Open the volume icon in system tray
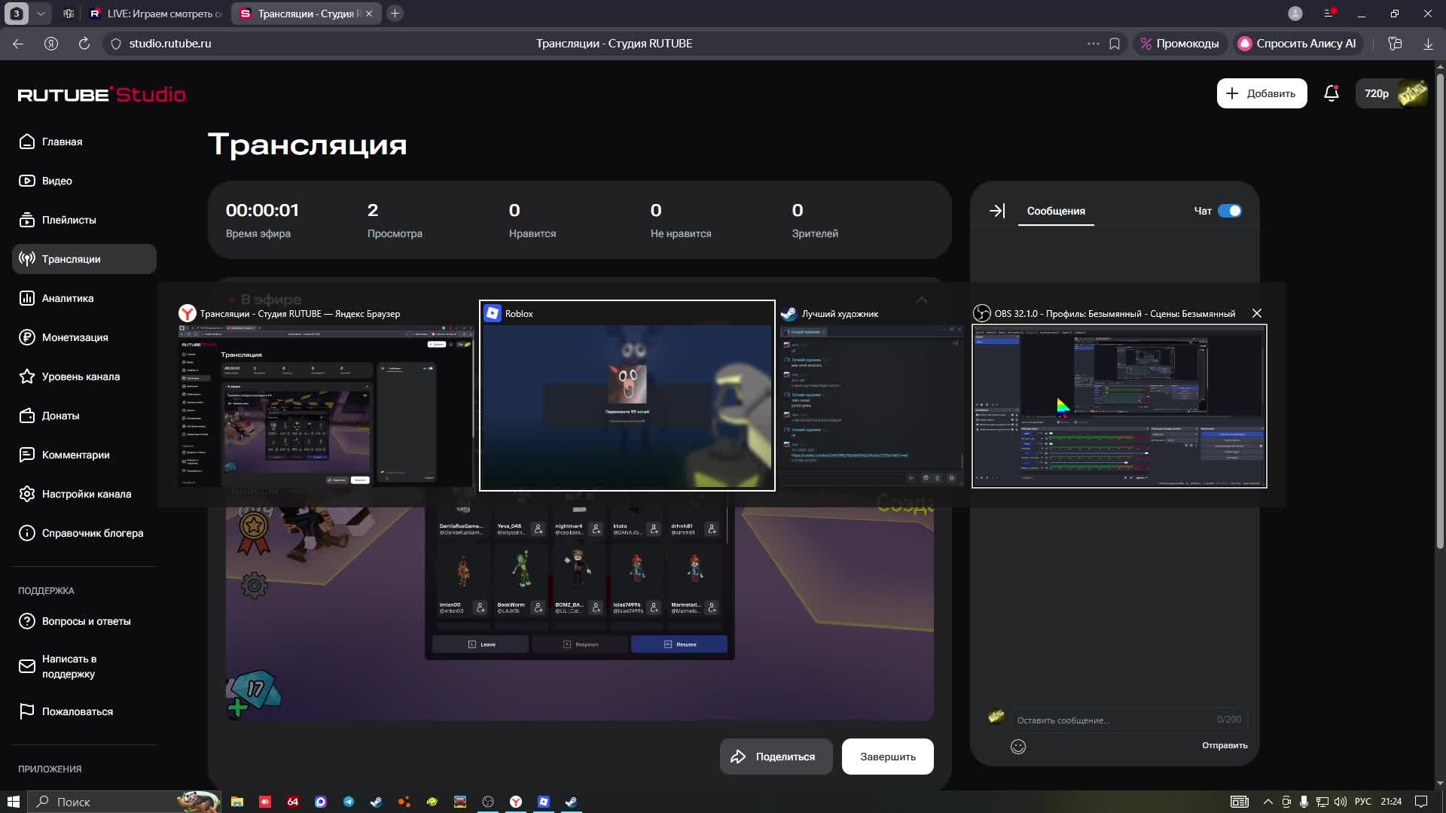 [x=1341, y=802]
